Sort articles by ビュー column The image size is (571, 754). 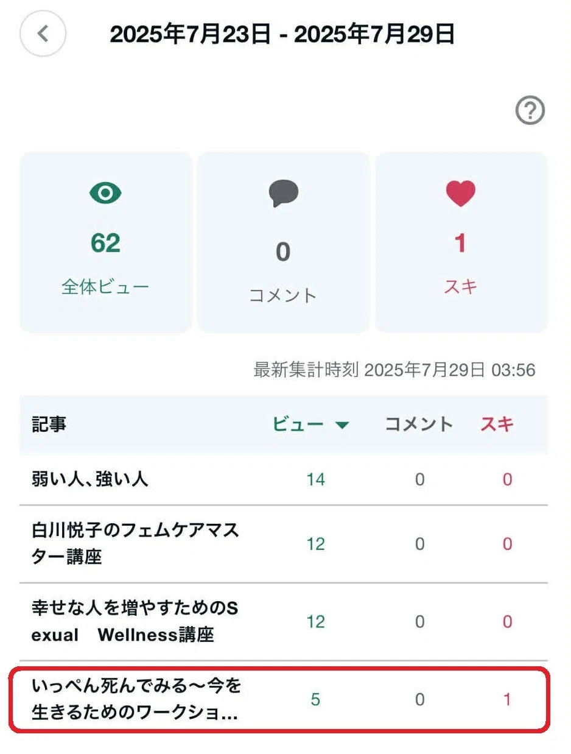point(298,425)
